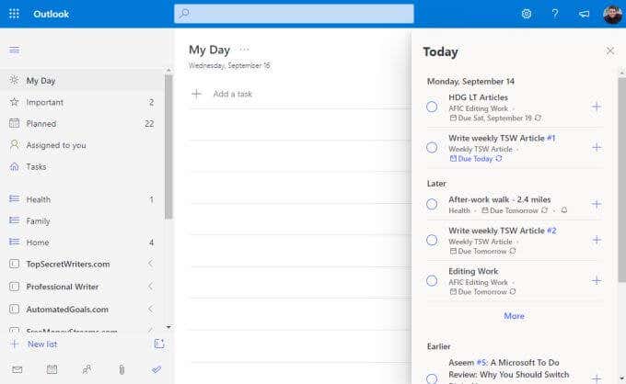Mark Editing Work task complete
Image resolution: width=626 pixels, height=384 pixels.
click(x=432, y=281)
